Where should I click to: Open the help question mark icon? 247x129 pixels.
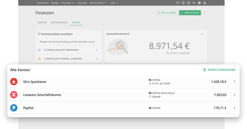tap(188, 3)
